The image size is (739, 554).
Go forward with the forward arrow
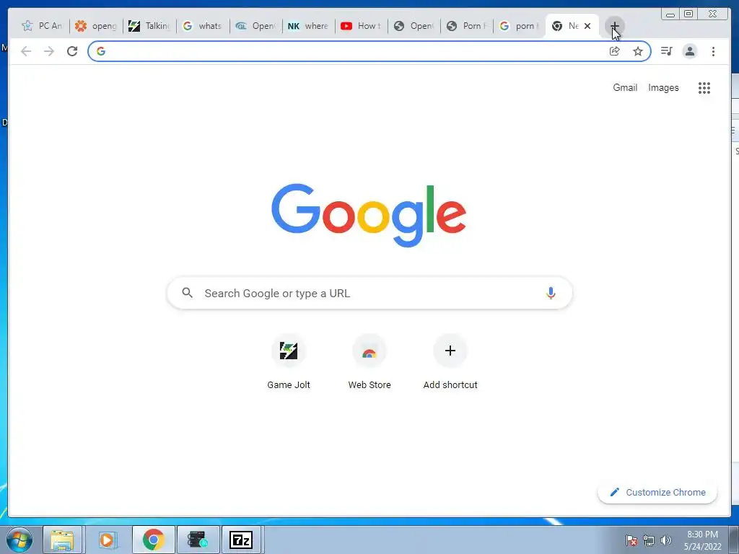[x=49, y=51]
